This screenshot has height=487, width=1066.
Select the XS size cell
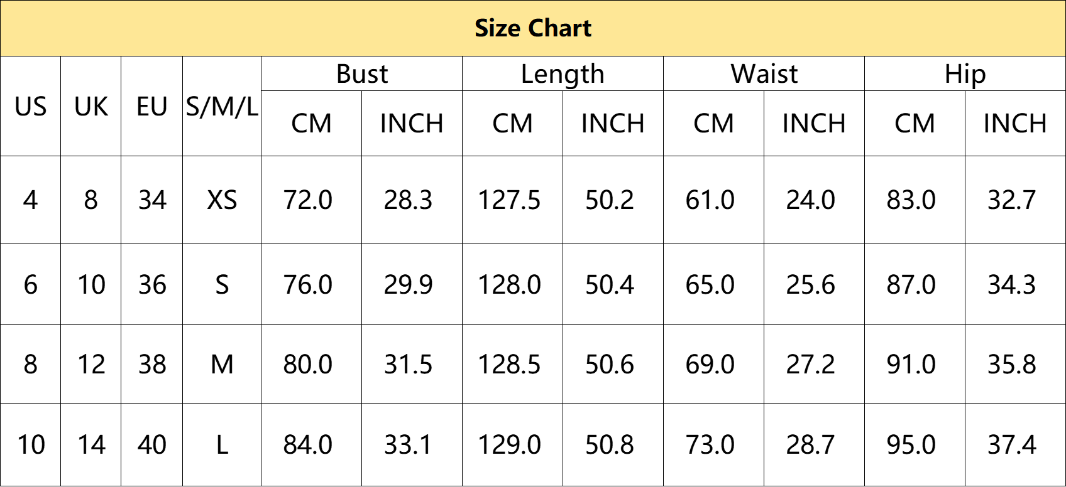(222, 200)
